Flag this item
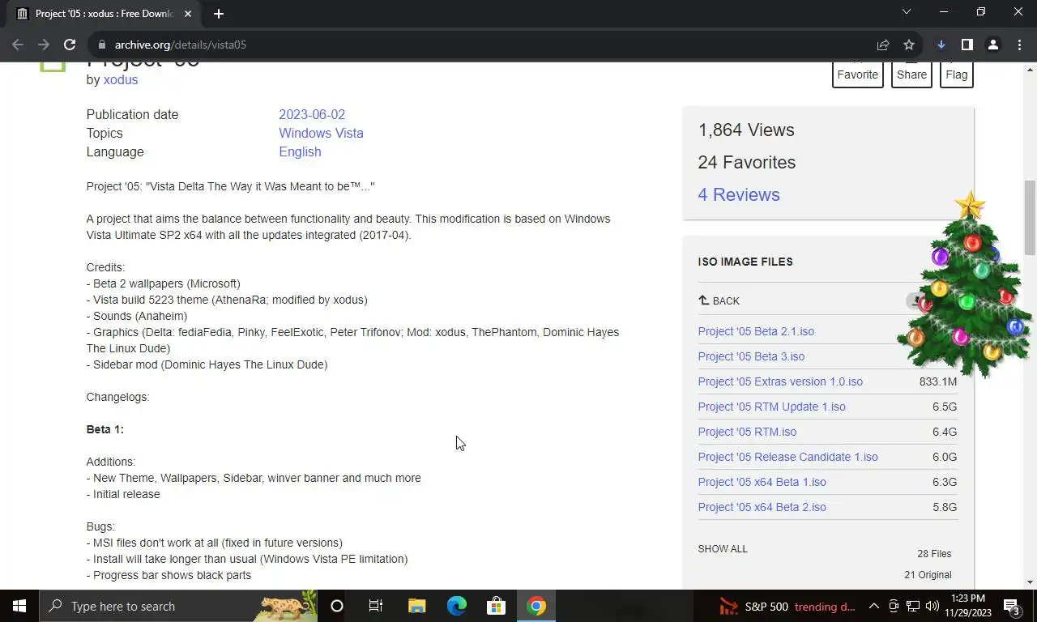This screenshot has width=1037, height=622. (x=957, y=75)
